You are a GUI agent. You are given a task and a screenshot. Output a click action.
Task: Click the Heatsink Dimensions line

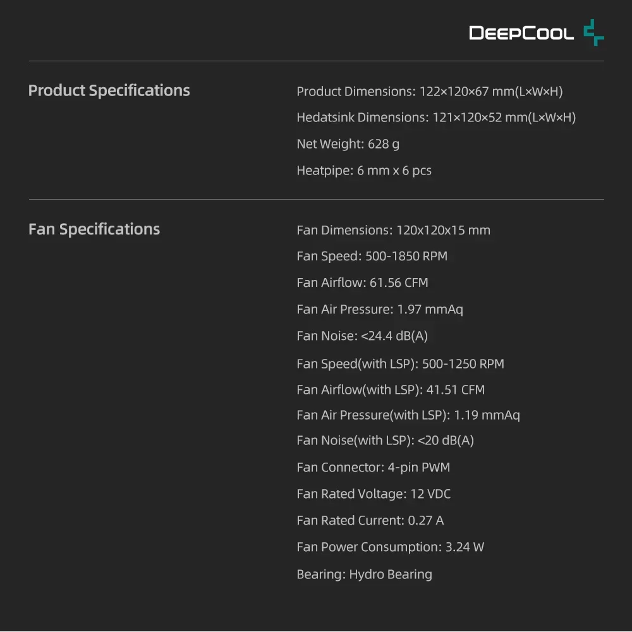point(435,118)
